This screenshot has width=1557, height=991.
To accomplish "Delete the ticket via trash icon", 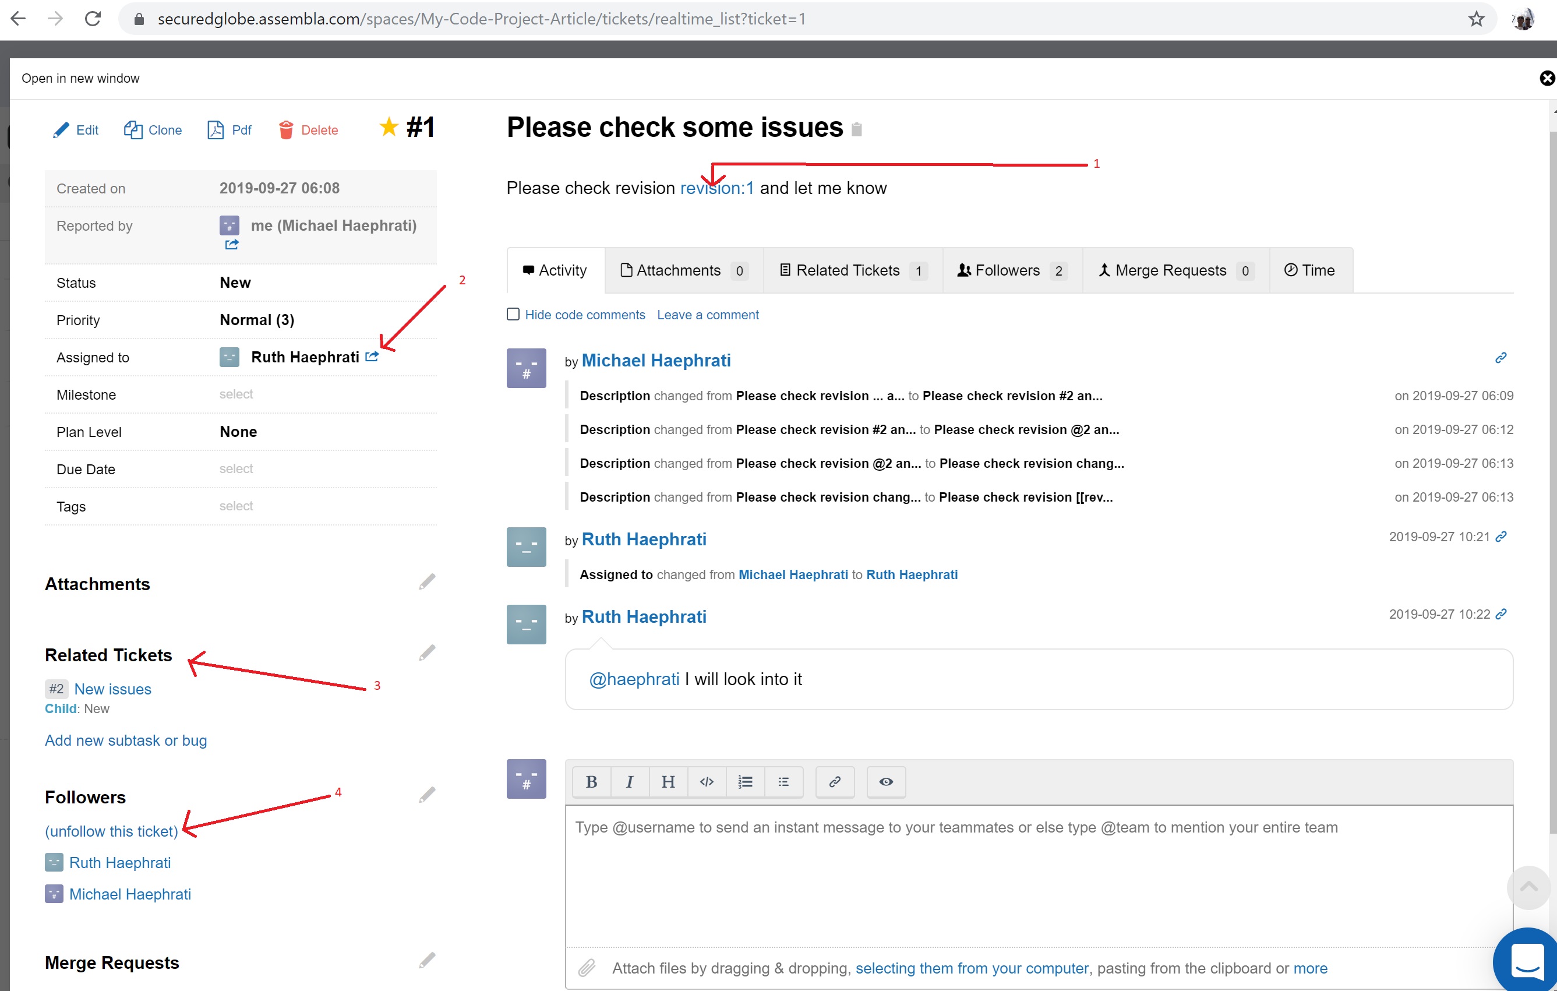I will 286,130.
